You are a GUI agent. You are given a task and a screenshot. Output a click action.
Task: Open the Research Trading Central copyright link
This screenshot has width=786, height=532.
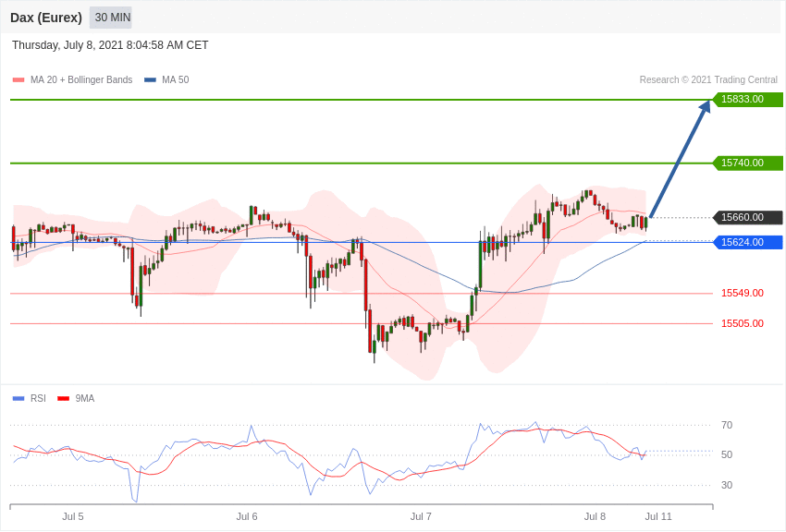pyautogui.click(x=708, y=80)
